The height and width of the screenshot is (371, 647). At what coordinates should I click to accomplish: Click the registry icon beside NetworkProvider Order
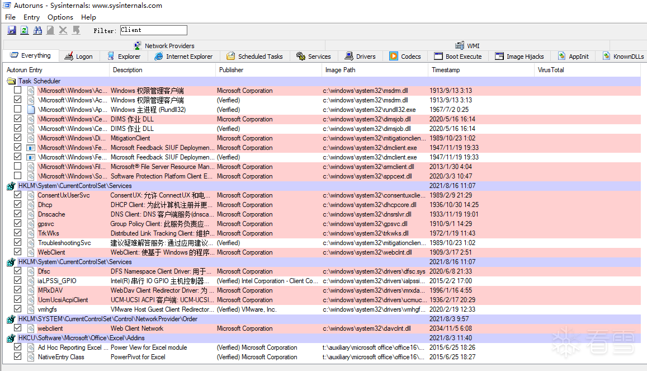pos(11,319)
